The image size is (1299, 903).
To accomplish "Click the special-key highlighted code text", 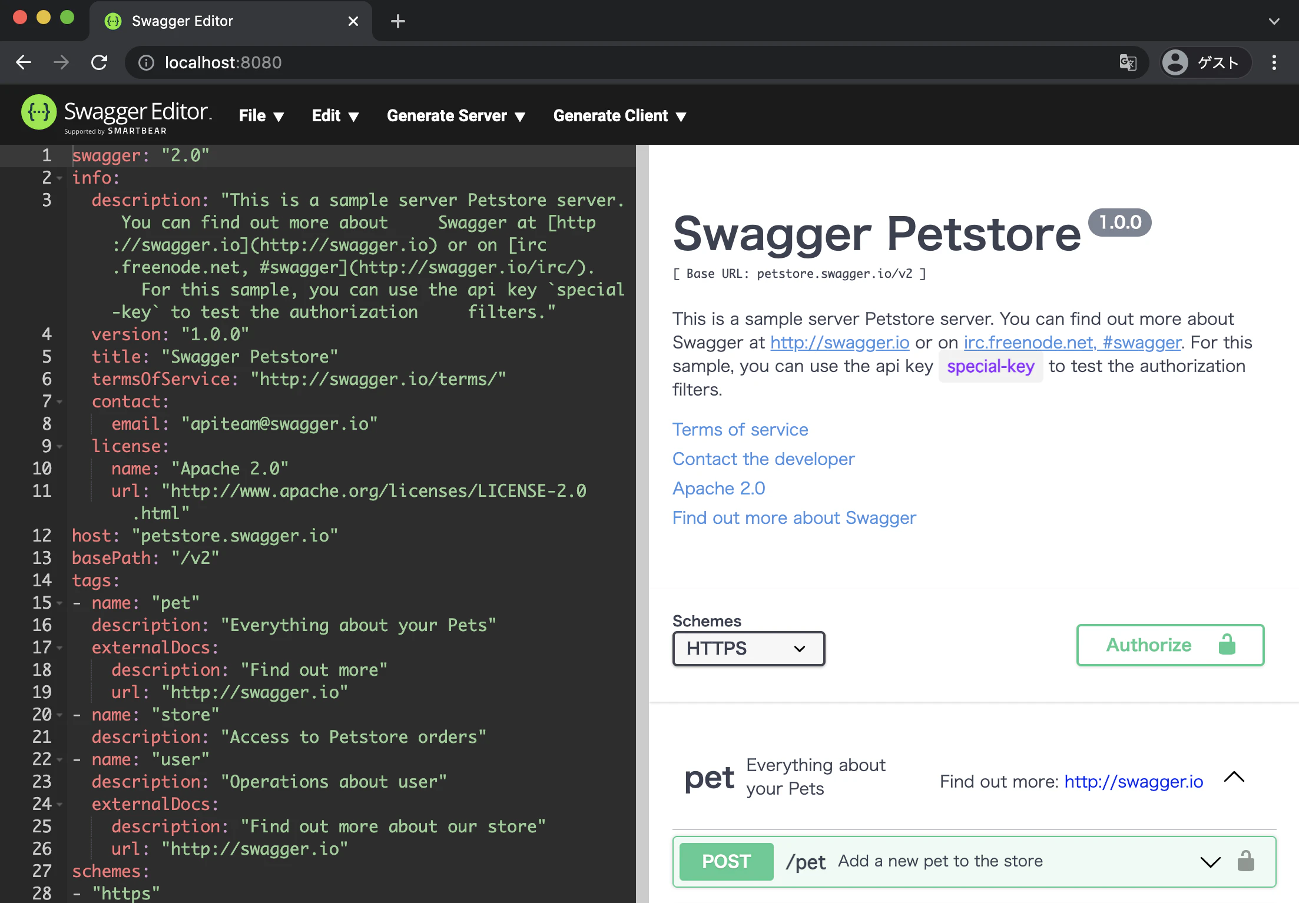I will (990, 367).
